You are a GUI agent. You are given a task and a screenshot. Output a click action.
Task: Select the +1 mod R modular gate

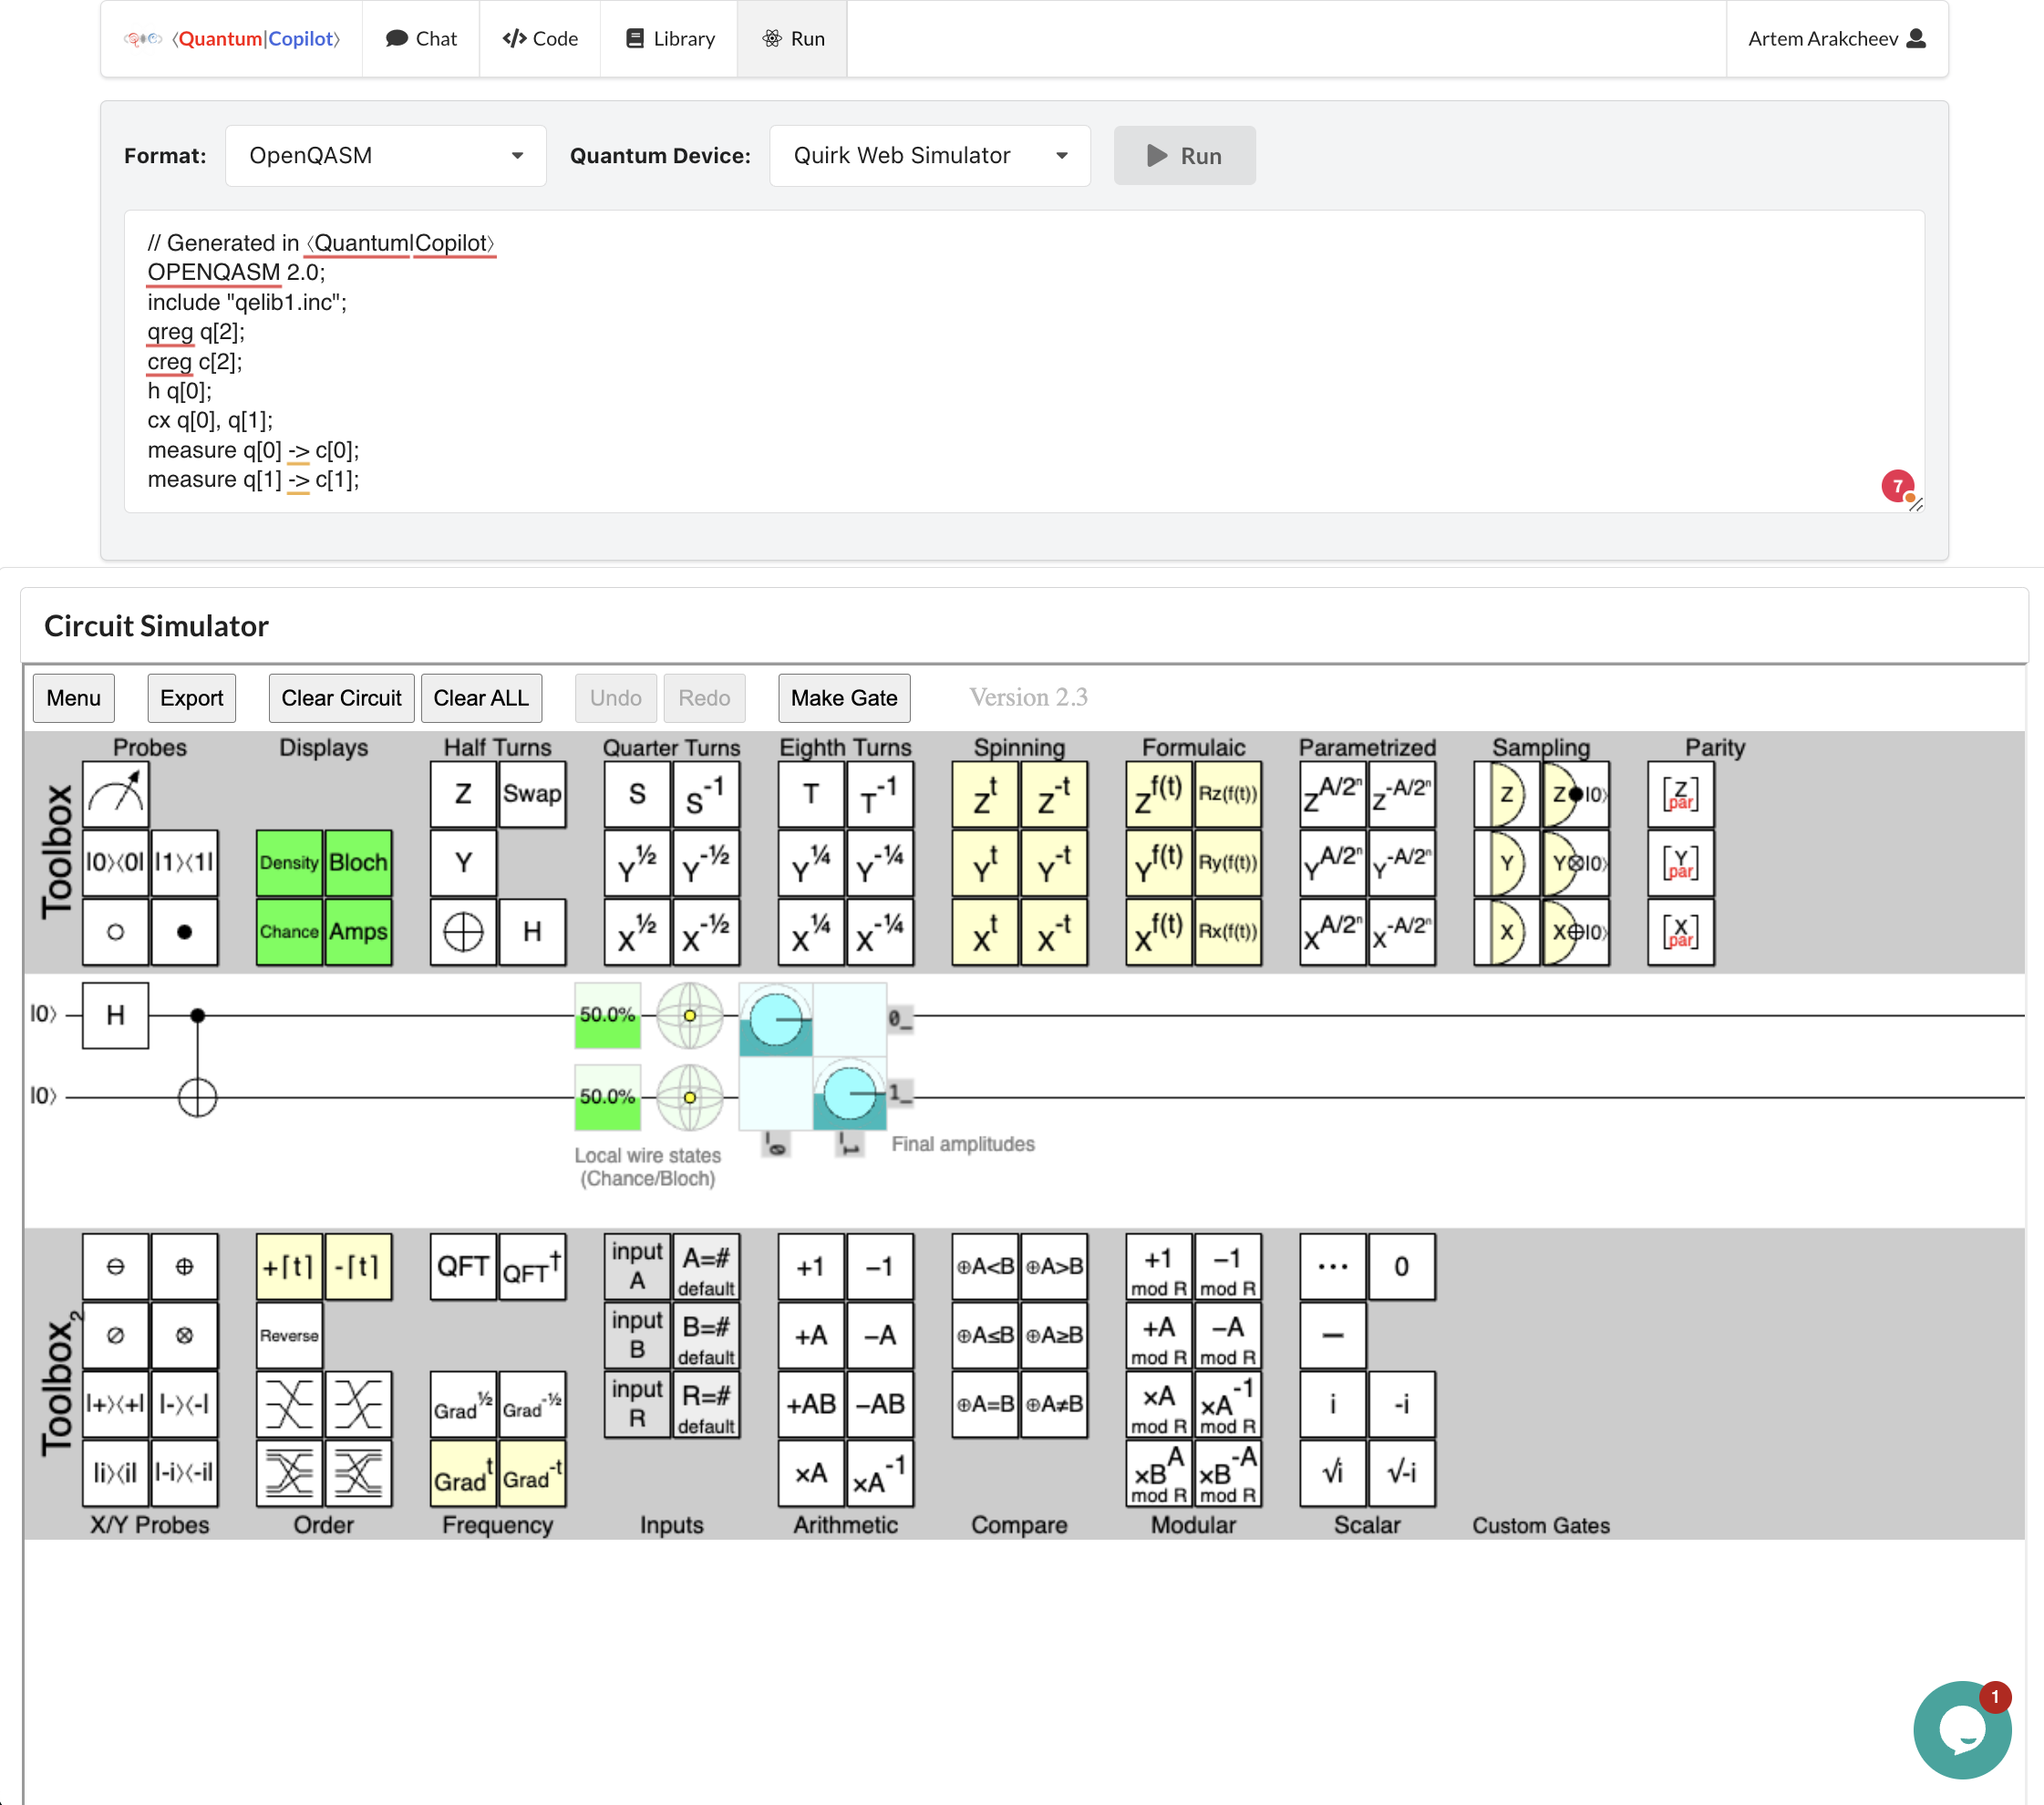[1159, 1267]
